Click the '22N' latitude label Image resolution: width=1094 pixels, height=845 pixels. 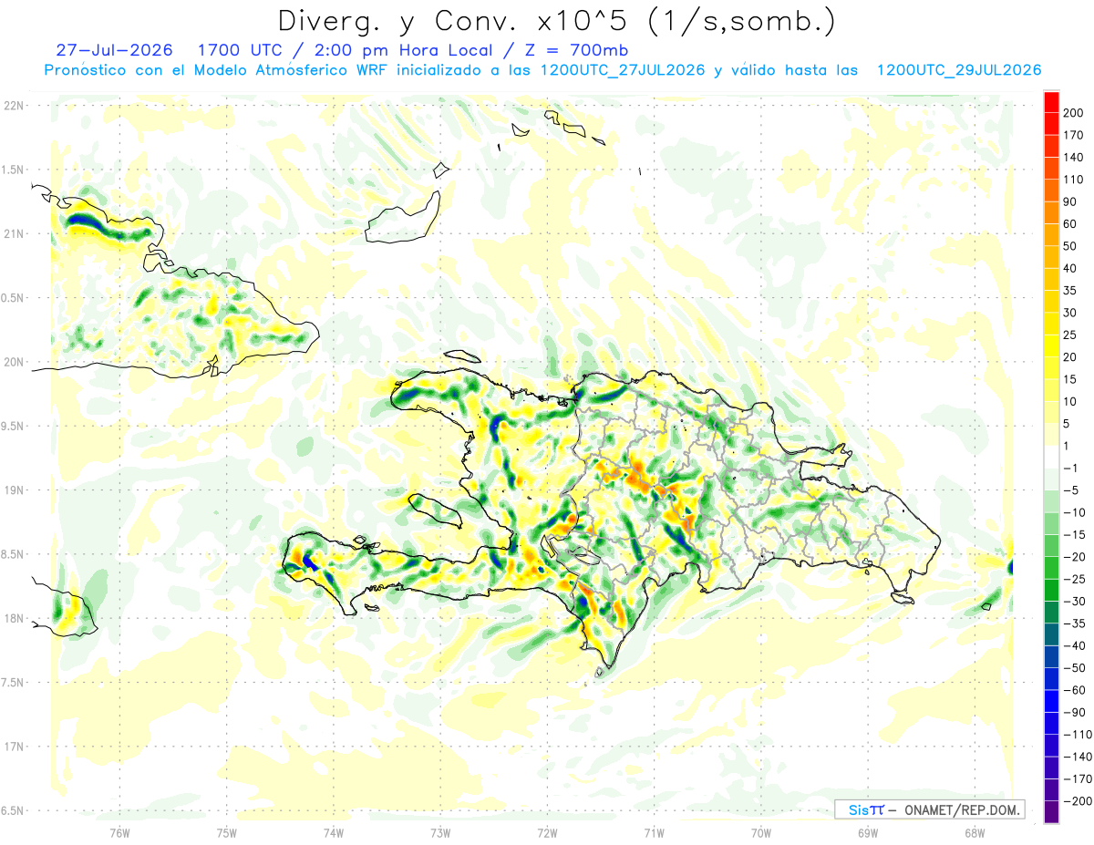pyautogui.click(x=13, y=106)
